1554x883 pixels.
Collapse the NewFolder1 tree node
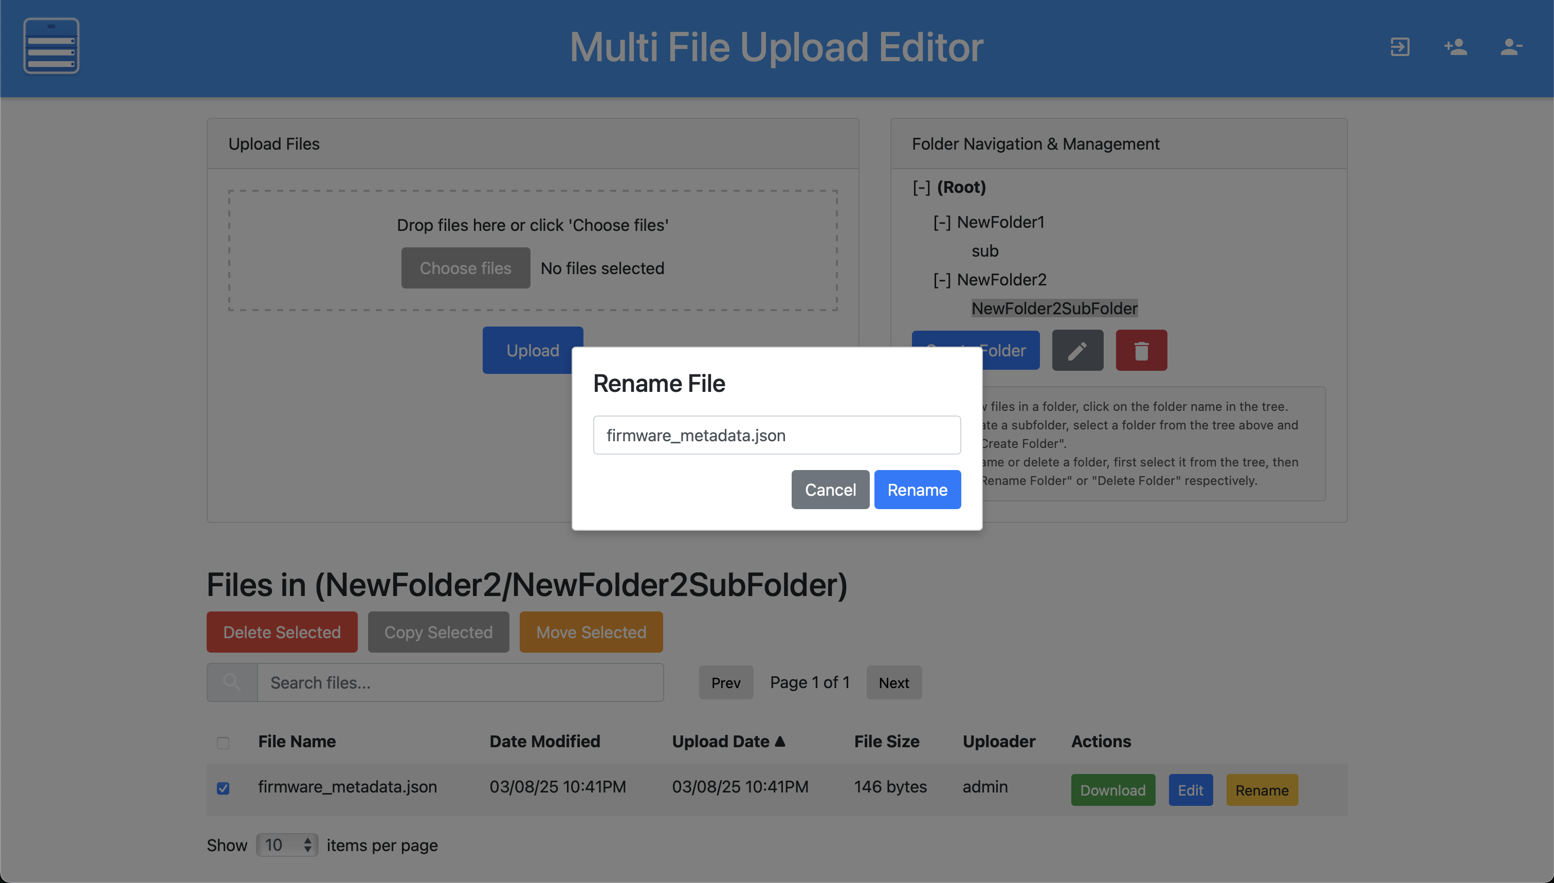941,223
